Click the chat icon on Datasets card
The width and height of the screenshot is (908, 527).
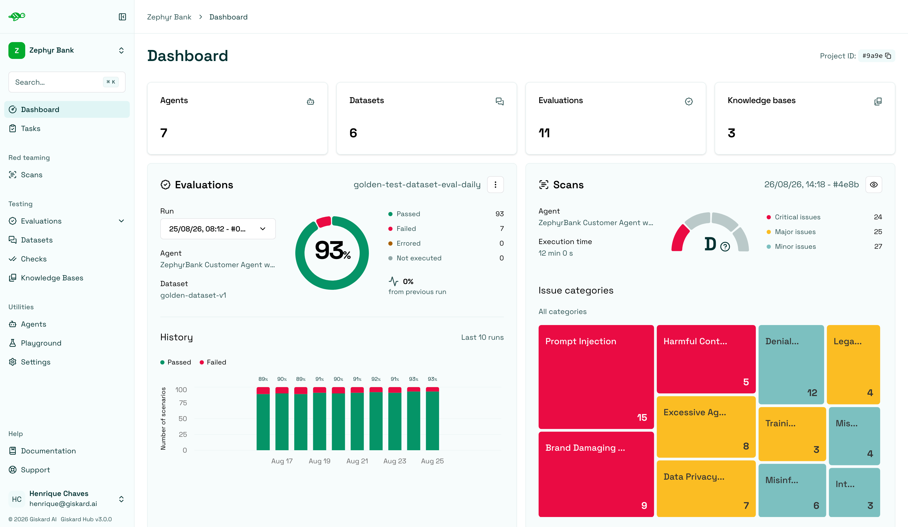499,102
